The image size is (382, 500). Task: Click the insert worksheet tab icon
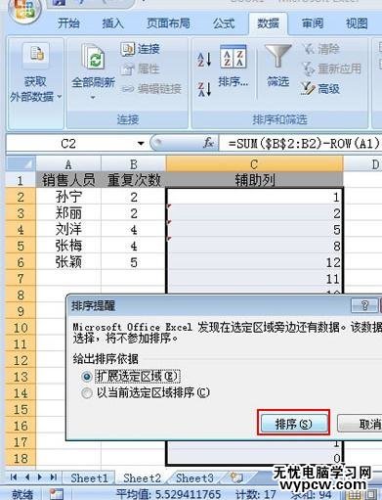coord(236,478)
